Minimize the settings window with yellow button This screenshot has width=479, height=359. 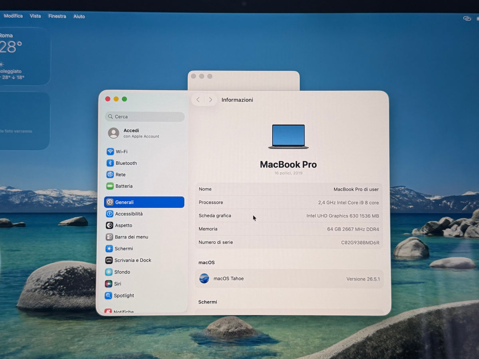click(x=116, y=99)
